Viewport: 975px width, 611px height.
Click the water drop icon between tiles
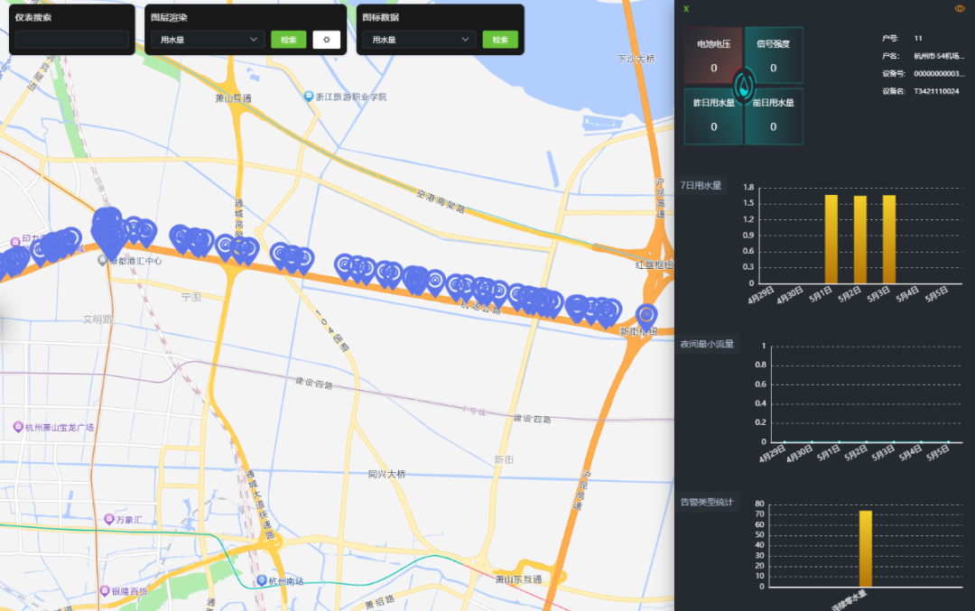[744, 86]
